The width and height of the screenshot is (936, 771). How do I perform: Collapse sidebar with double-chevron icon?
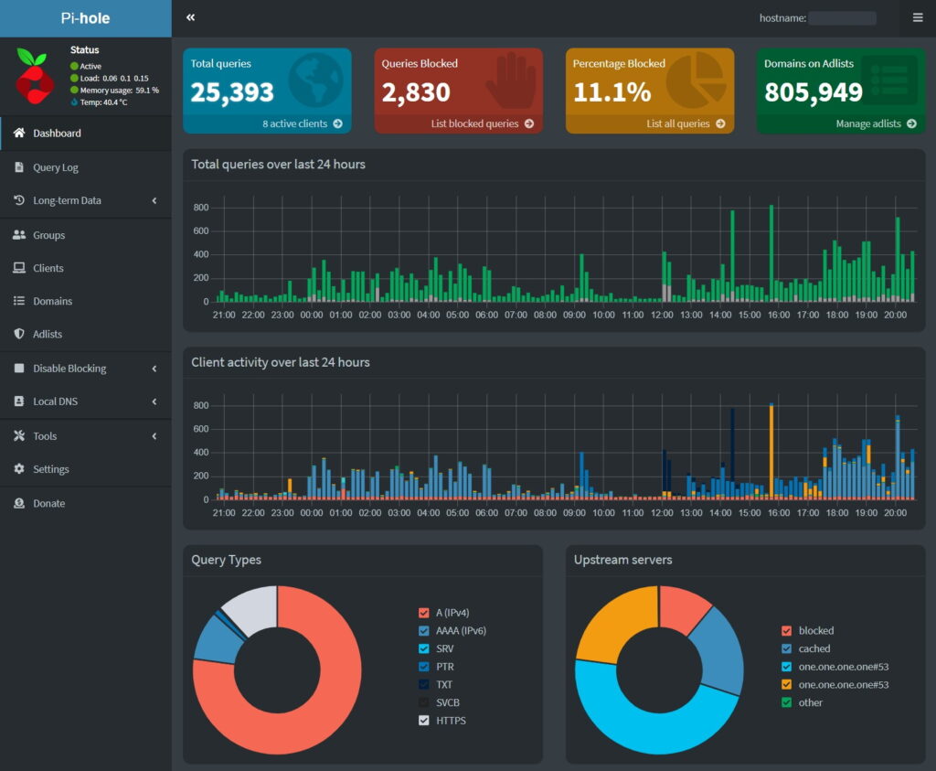pyautogui.click(x=190, y=17)
